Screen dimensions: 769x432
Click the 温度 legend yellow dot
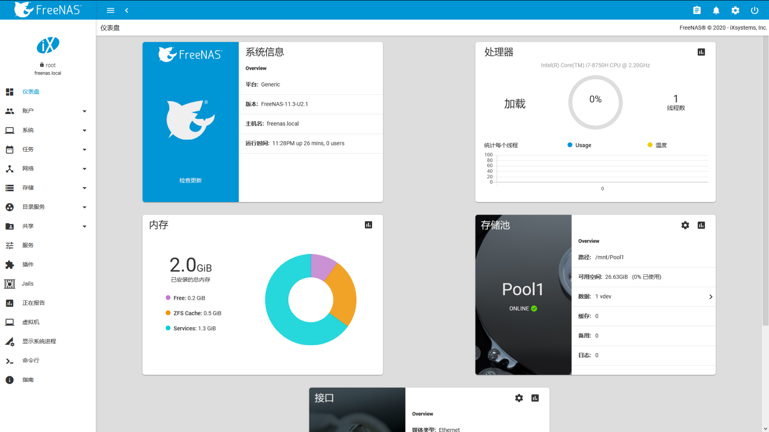(650, 145)
